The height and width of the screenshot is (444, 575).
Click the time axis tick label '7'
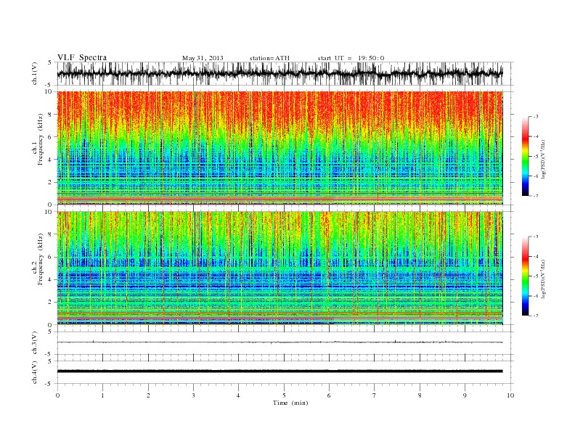[375, 395]
